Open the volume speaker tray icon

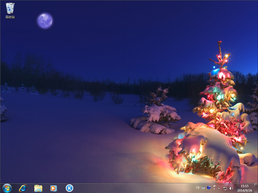[231, 188]
